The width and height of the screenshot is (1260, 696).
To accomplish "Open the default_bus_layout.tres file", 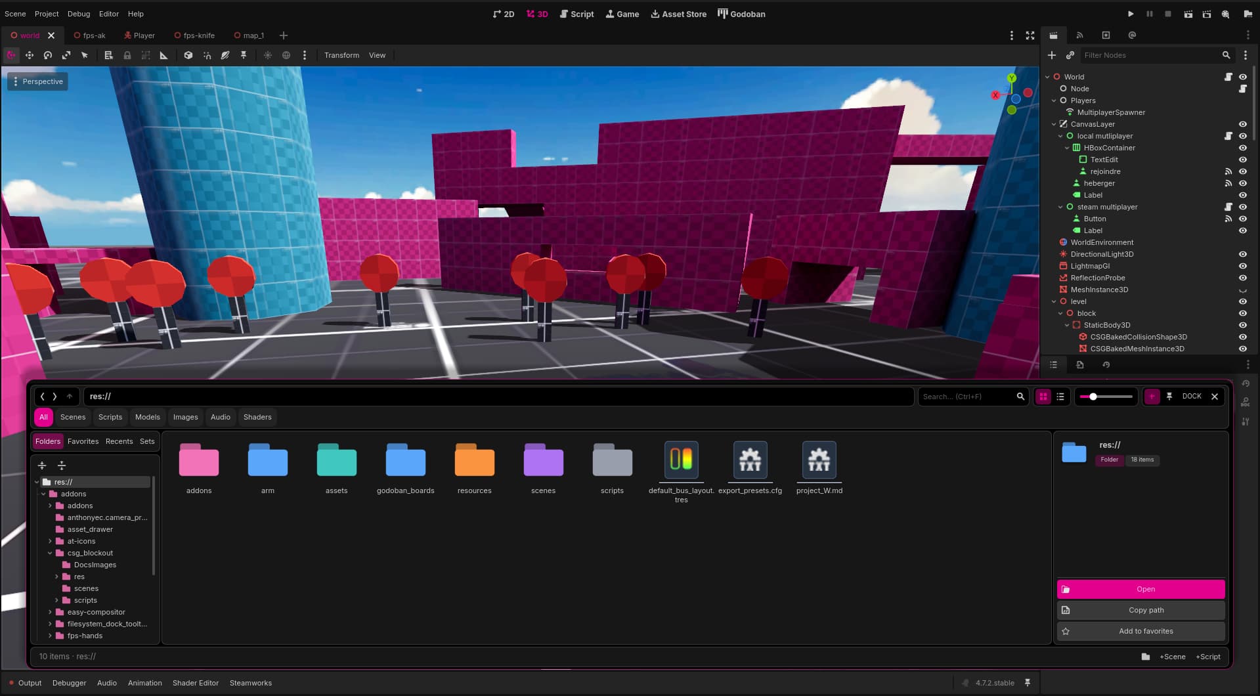I will point(681,472).
